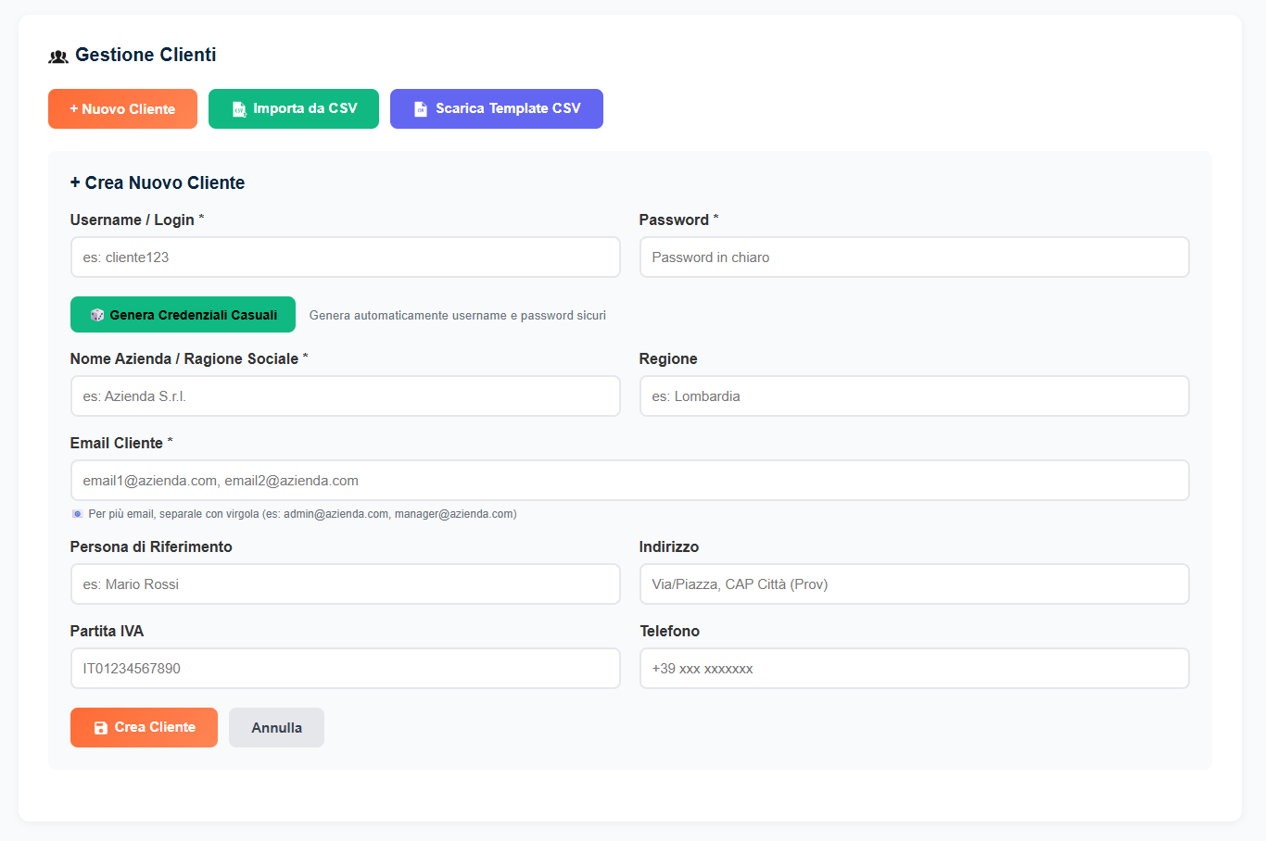Click the floppy disk icon on Crea Cliente
Screen dimensions: 1266x841
(100, 727)
